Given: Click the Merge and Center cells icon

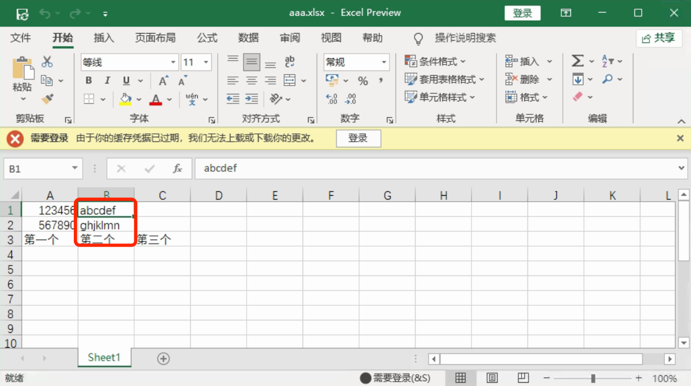Looking at the screenshot, I should [290, 80].
